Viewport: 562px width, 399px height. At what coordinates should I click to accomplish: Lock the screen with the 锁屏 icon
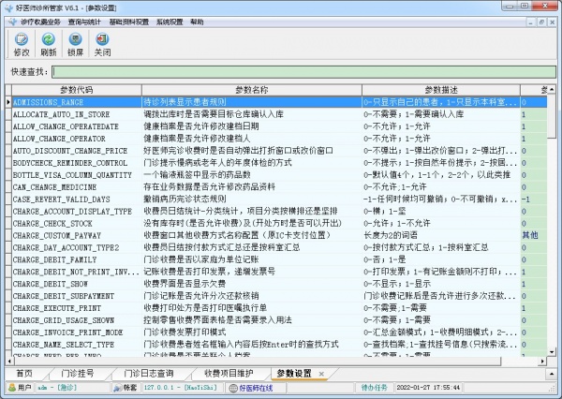click(76, 44)
